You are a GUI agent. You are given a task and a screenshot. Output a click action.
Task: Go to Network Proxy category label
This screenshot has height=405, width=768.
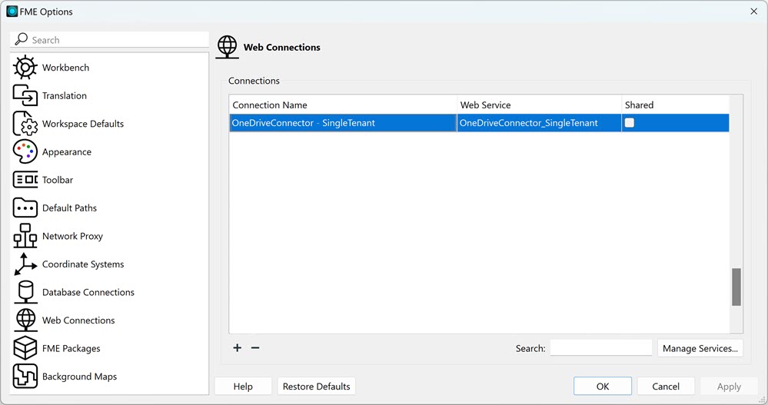[x=72, y=236]
